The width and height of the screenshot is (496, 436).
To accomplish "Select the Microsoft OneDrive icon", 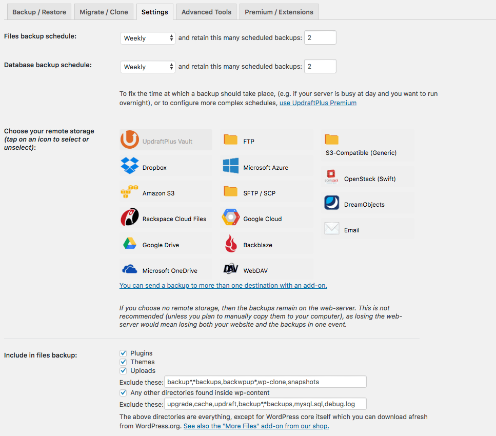I will 130,269.
